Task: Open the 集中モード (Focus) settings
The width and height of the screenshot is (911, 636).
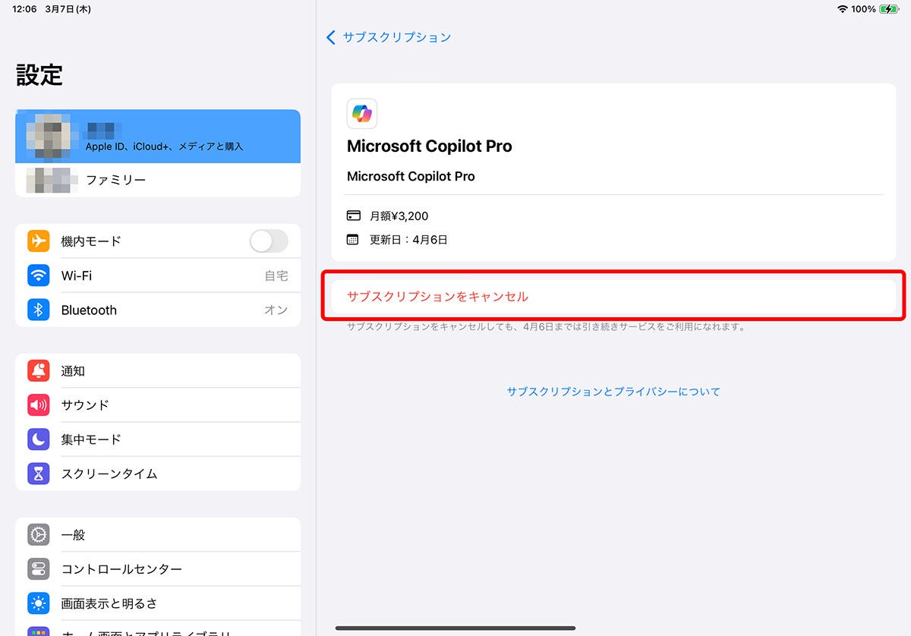Action: (86, 439)
